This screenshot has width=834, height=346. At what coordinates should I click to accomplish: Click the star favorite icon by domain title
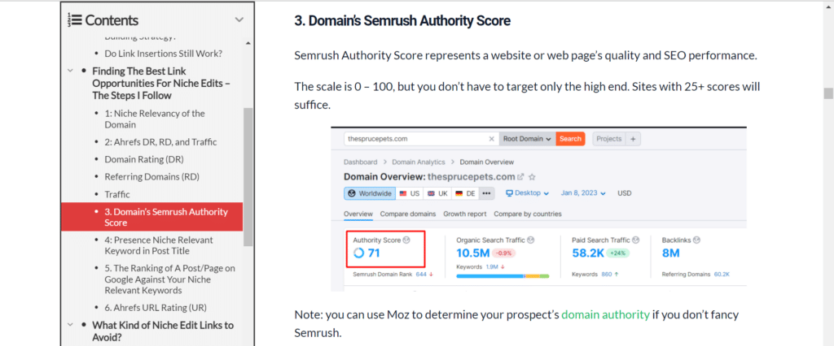[x=532, y=177]
